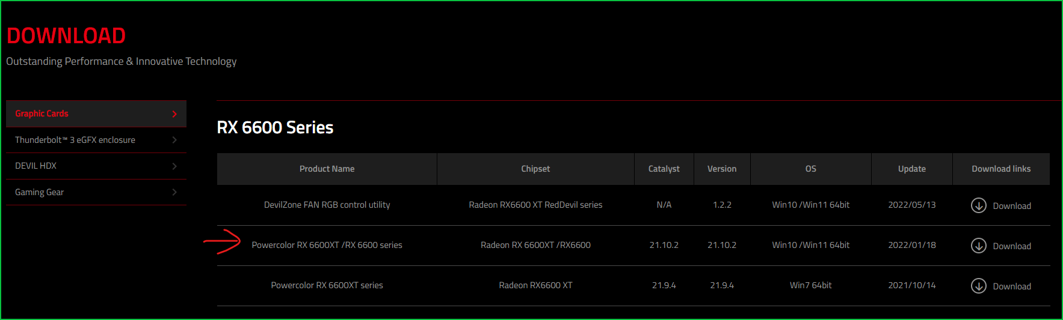
Task: Click version 1.2.2 cell
Action: click(x=722, y=205)
